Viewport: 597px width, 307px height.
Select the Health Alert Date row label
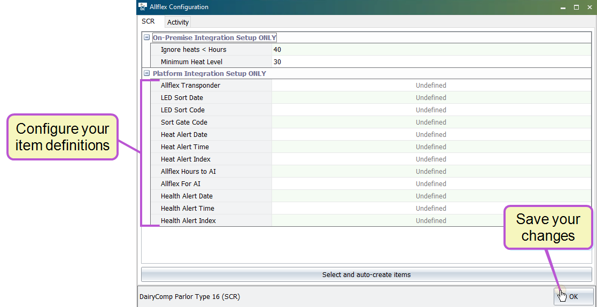point(187,196)
